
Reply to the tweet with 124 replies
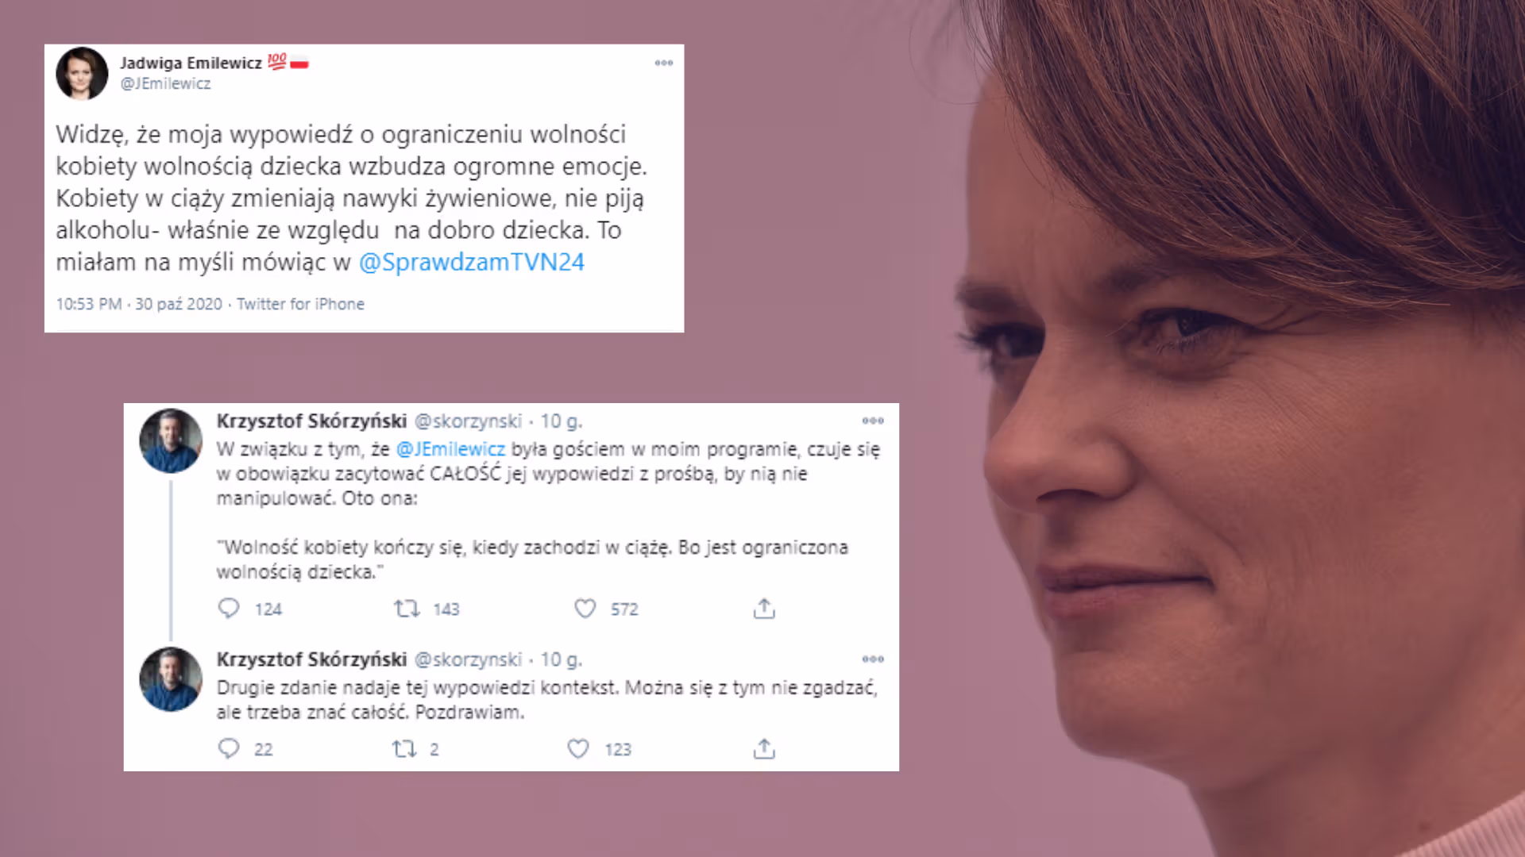[229, 609]
